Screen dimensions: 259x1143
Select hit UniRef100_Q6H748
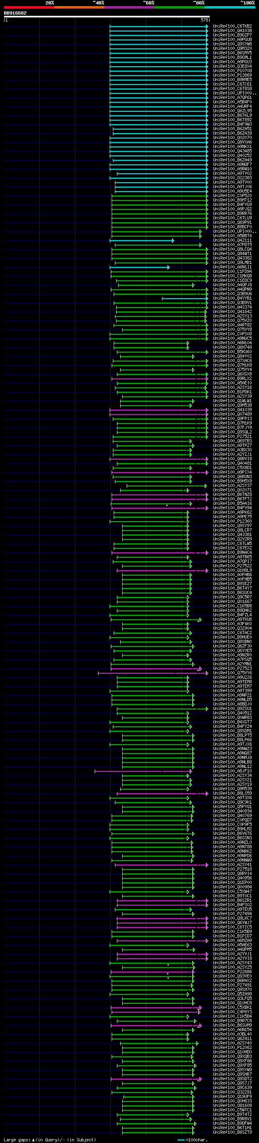pyautogui.click(x=232, y=347)
